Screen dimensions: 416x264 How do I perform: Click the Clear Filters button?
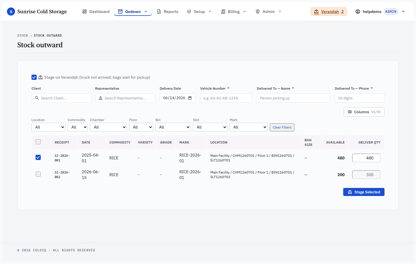tap(282, 127)
